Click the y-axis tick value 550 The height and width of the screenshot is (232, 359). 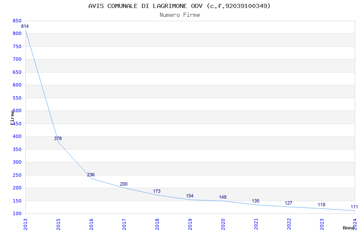[x=17, y=98]
